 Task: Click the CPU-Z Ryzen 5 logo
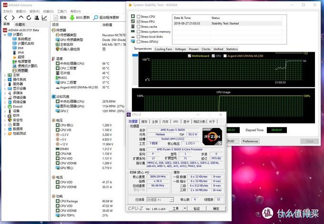pyautogui.click(x=212, y=137)
